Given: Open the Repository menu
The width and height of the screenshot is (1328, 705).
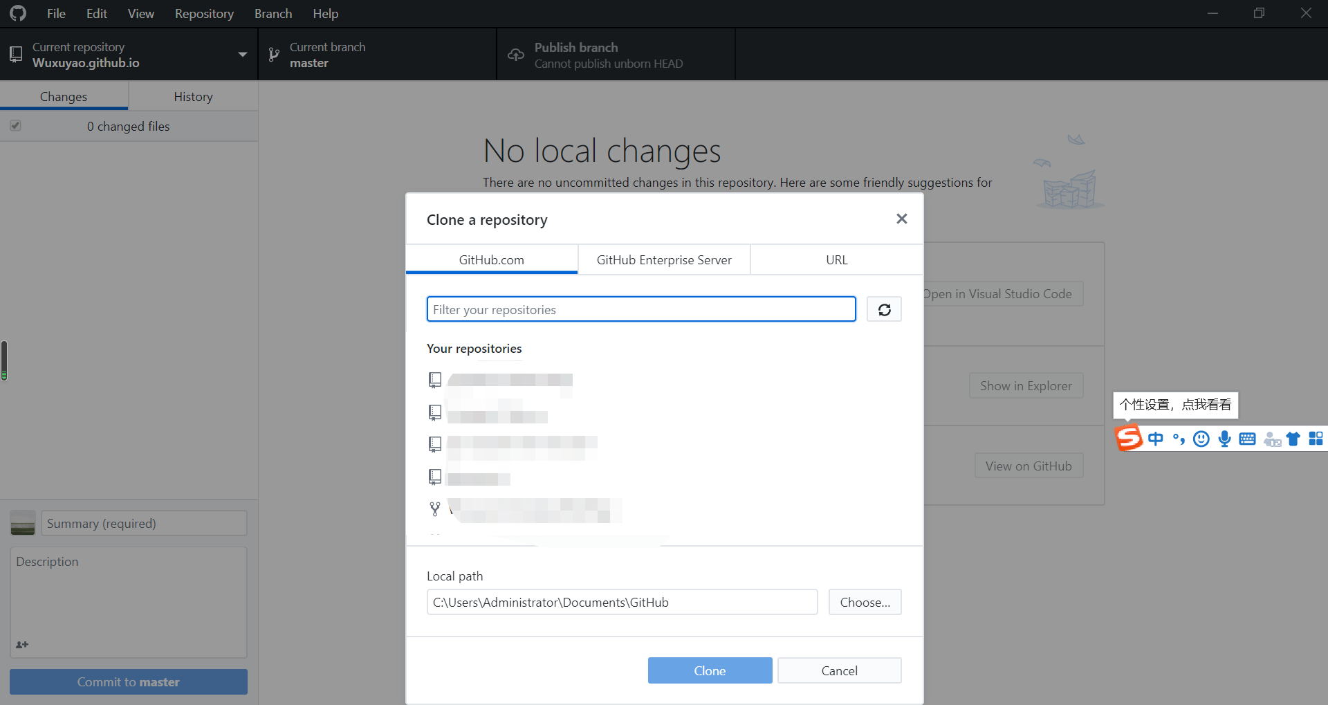Looking at the screenshot, I should pos(204,13).
